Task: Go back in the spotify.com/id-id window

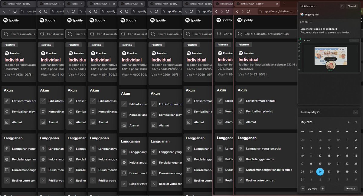Action: click(237, 11)
